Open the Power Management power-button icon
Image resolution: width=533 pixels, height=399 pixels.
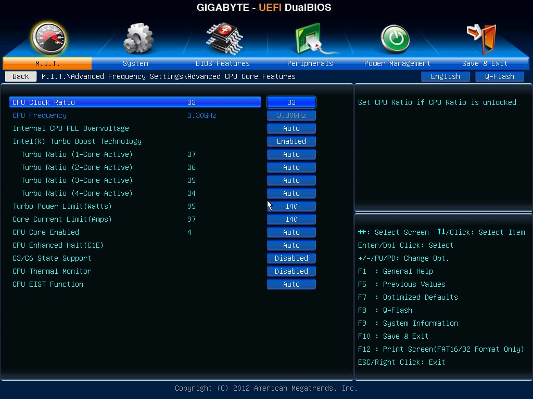point(395,39)
